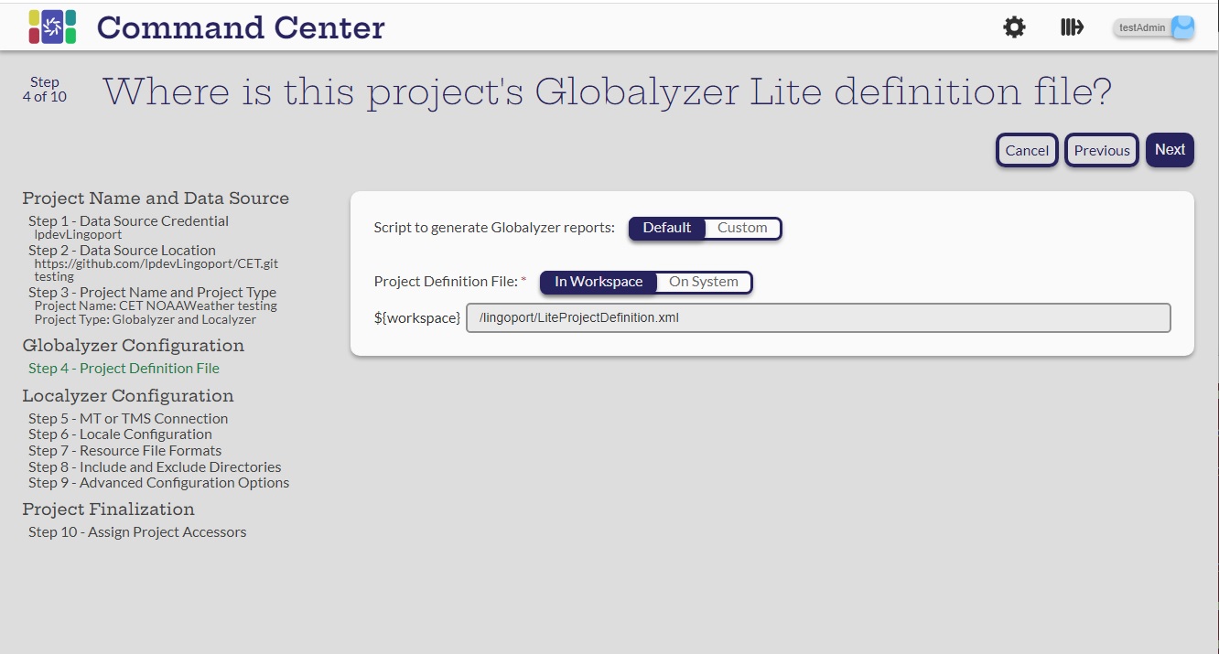Viewport: 1219px width, 654px height.
Task: Cancel the project setup wizard
Action: 1026,151
